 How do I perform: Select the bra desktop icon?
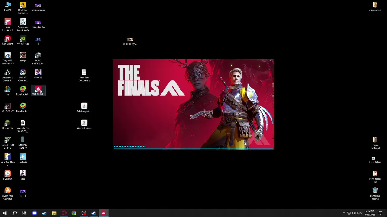(x=8, y=91)
